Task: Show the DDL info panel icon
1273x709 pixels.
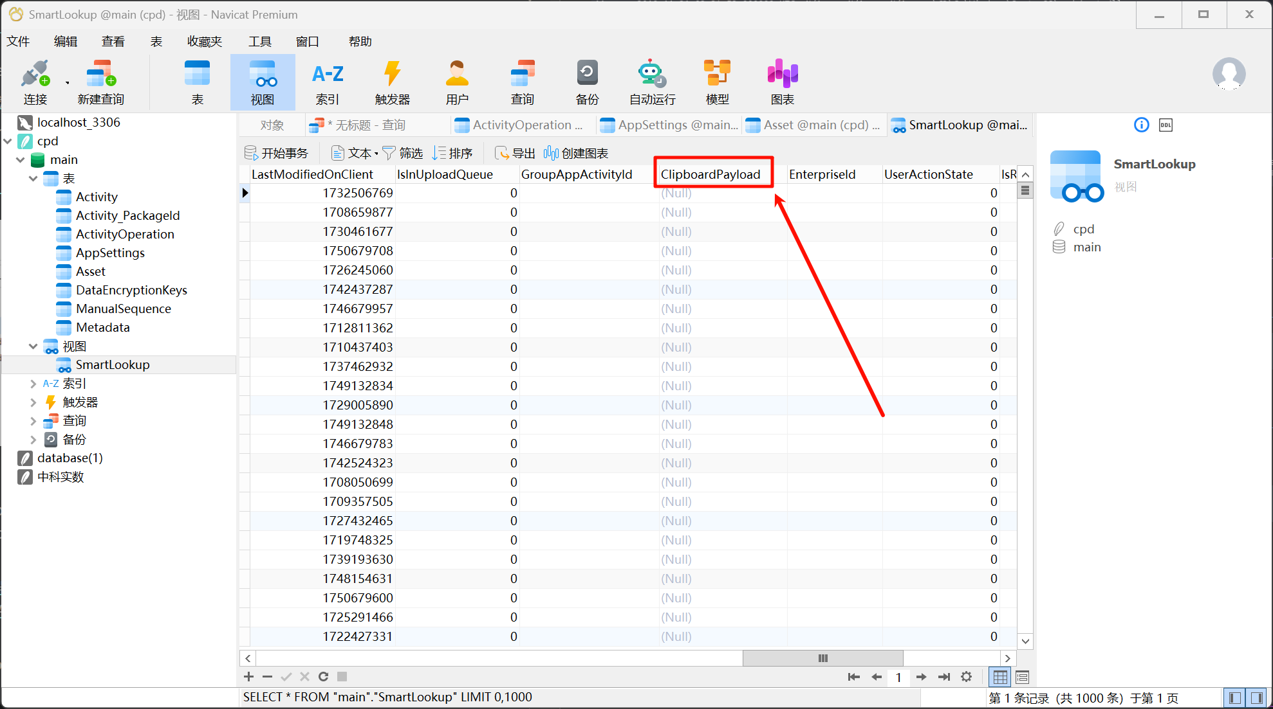Action: (1166, 125)
